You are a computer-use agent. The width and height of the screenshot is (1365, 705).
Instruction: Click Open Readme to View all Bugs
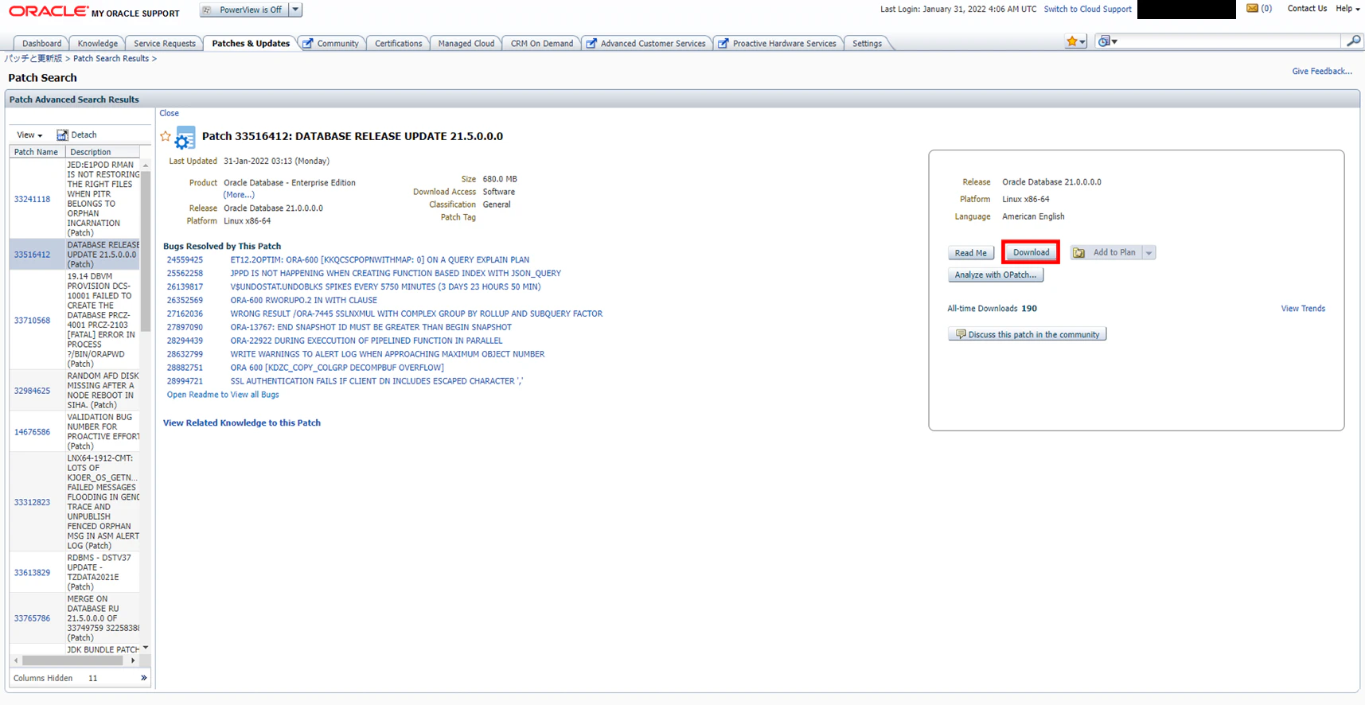pyautogui.click(x=223, y=395)
